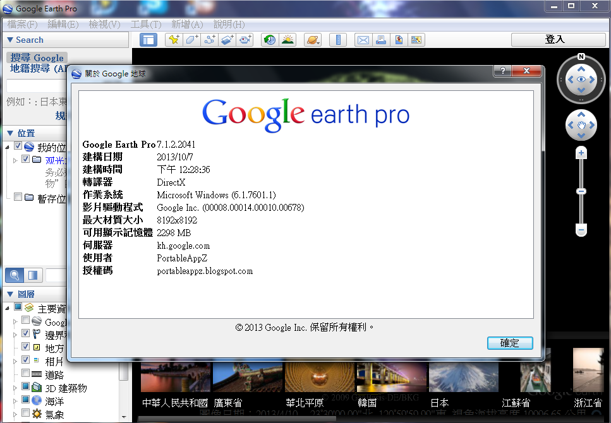Image resolution: width=611 pixels, height=423 pixels.
Task: Click the Print toolbar icon
Action: click(381, 40)
